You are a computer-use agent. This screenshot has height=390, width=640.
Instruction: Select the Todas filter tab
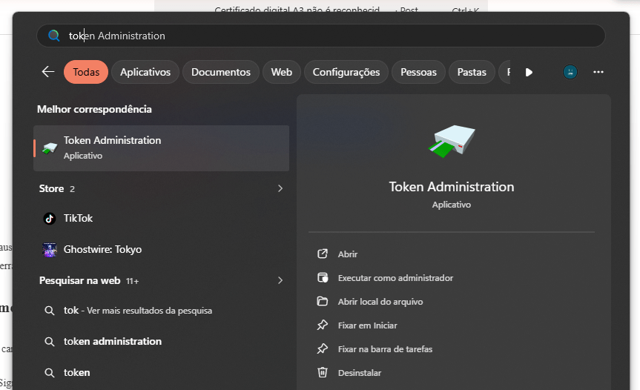tap(86, 72)
